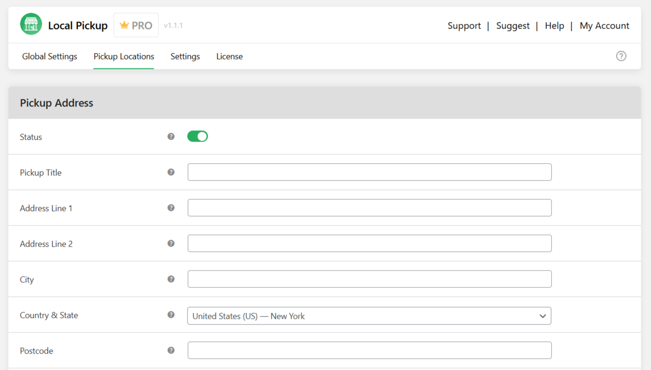Click the Address Line 1 help icon
651x370 pixels.
click(x=171, y=208)
